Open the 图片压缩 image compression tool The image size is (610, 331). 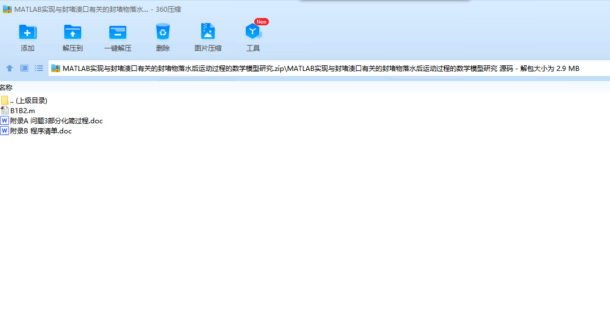[207, 38]
